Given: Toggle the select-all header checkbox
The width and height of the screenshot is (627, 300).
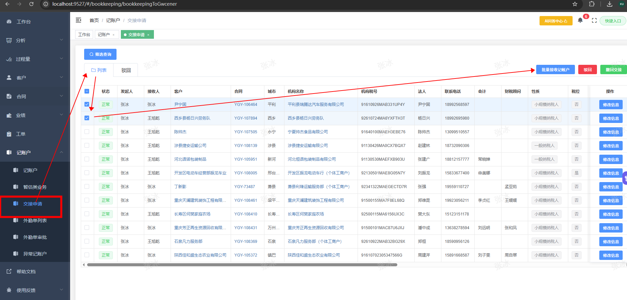Looking at the screenshot, I should pyautogui.click(x=87, y=91).
